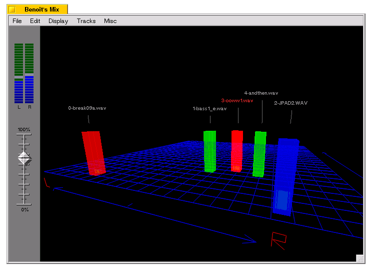
Task: Open the File menu
Action: tap(17, 21)
